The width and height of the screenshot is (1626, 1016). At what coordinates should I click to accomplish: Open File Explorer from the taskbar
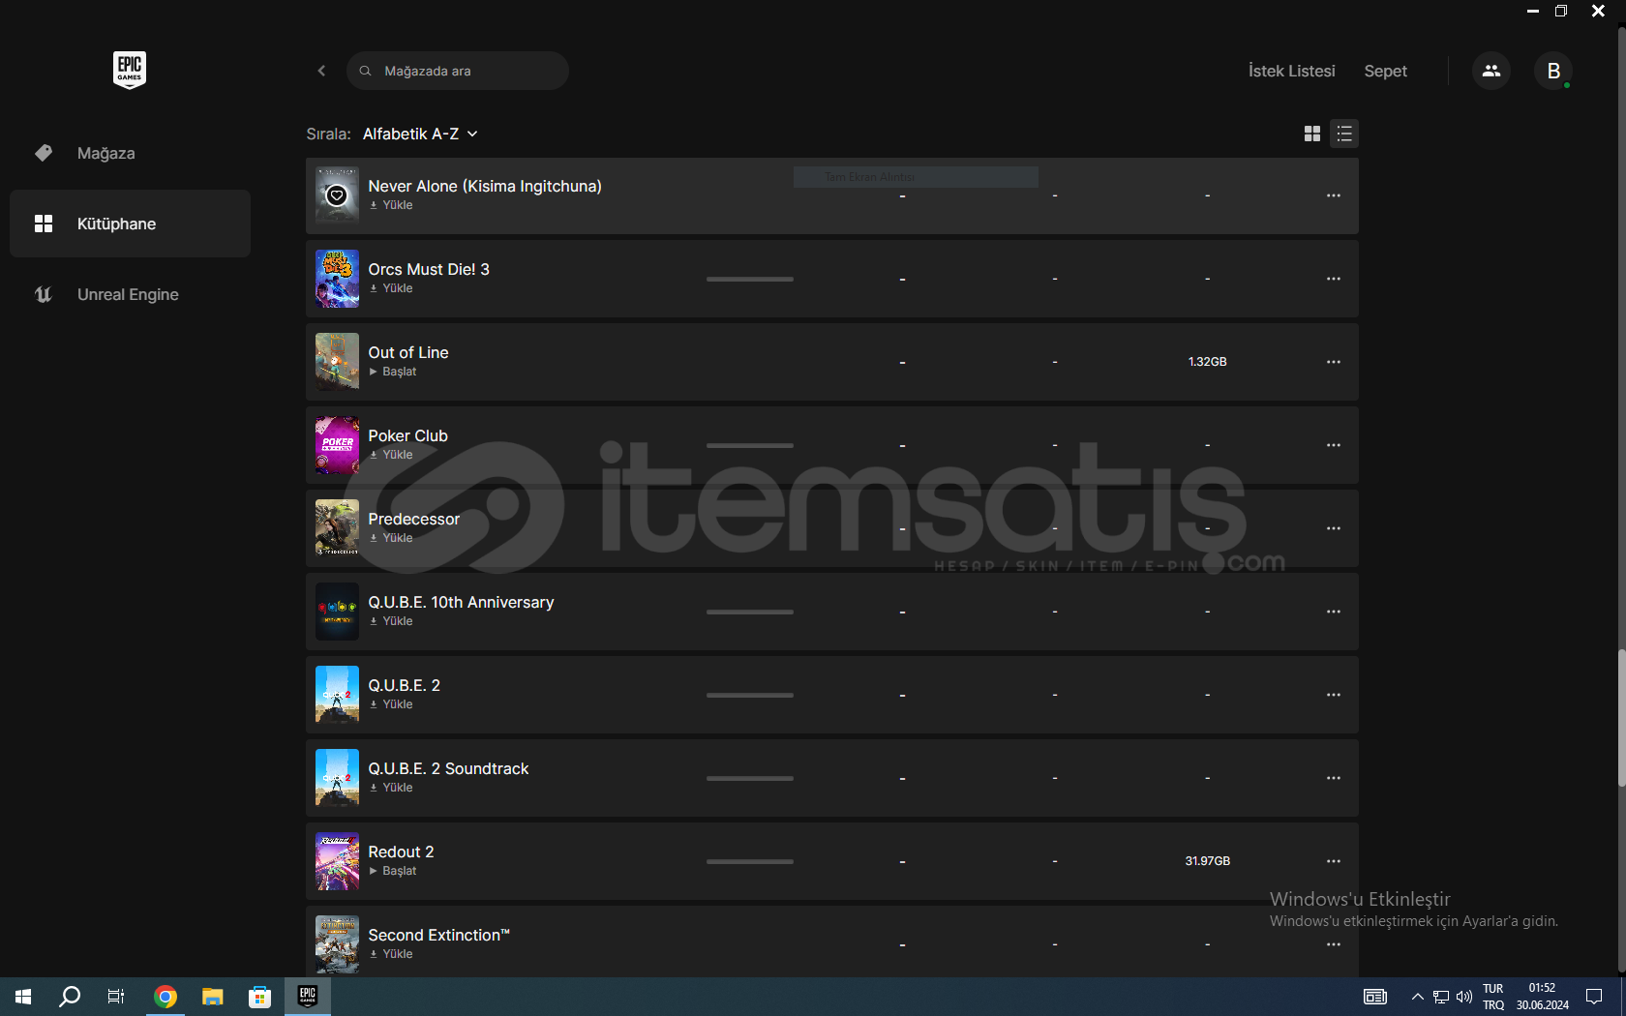(x=212, y=997)
